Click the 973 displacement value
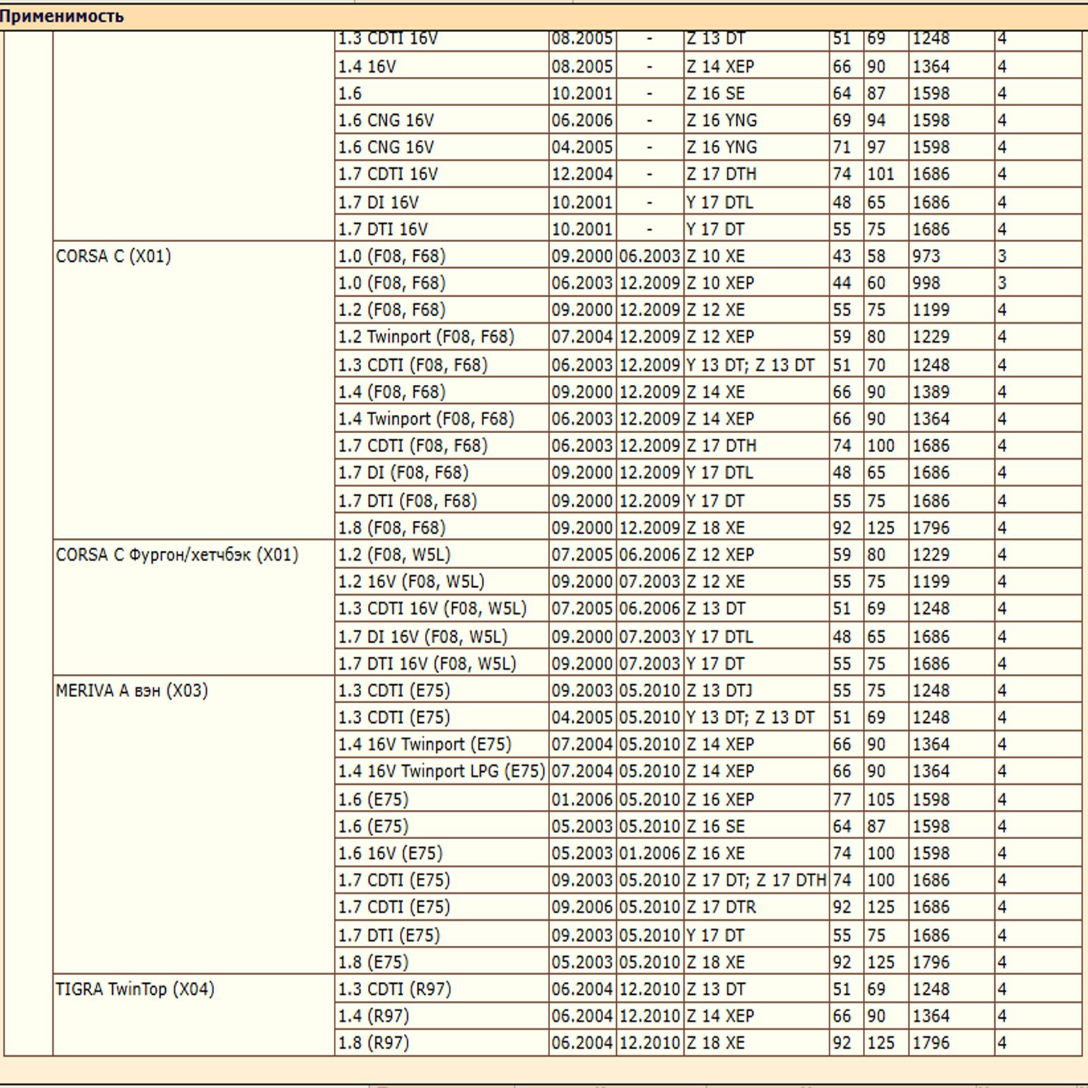1088x1088 pixels. tap(926, 256)
